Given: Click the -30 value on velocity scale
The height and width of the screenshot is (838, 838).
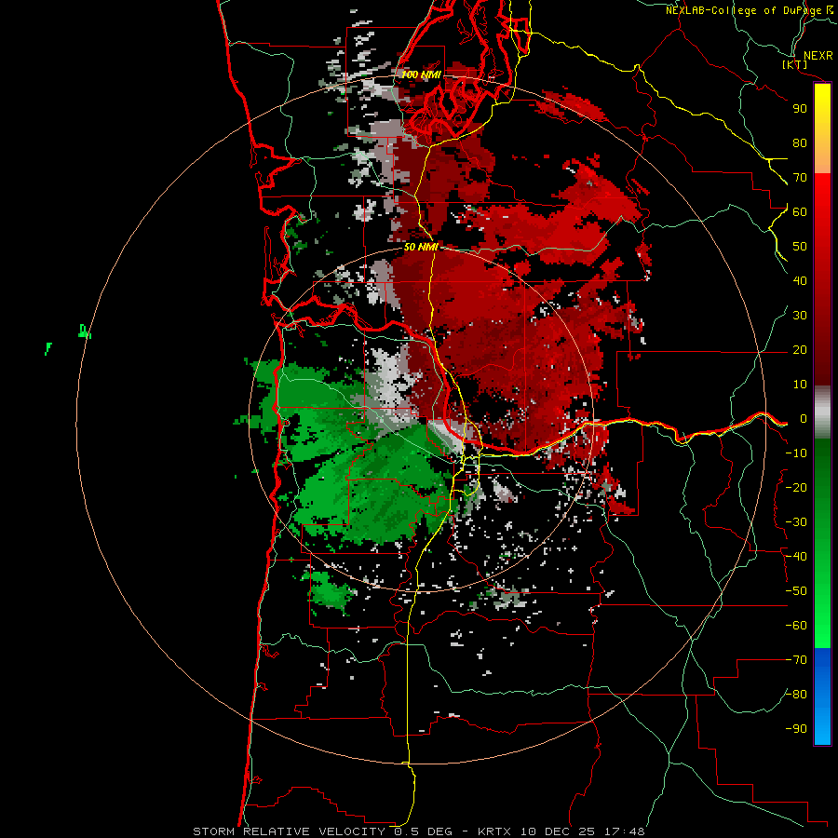Looking at the screenshot, I should click(796, 522).
